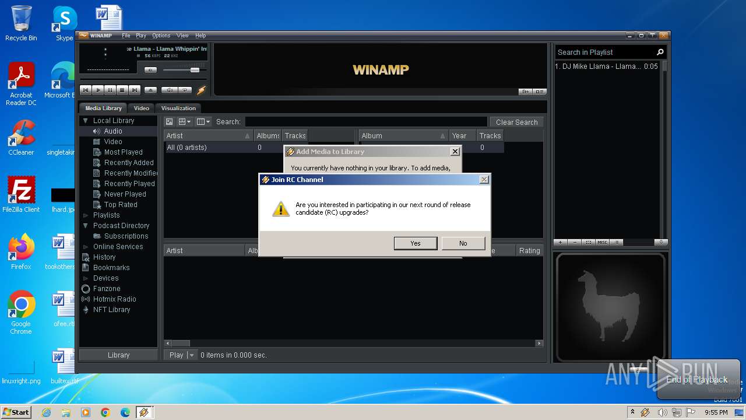Open the Top Rated view

click(121, 205)
